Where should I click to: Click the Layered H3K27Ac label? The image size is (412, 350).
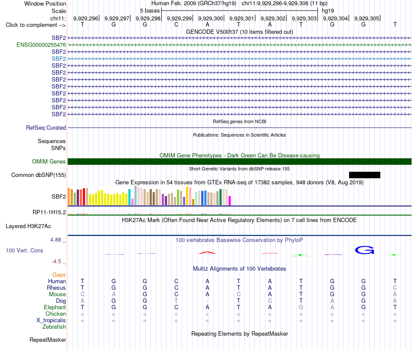point(28,226)
